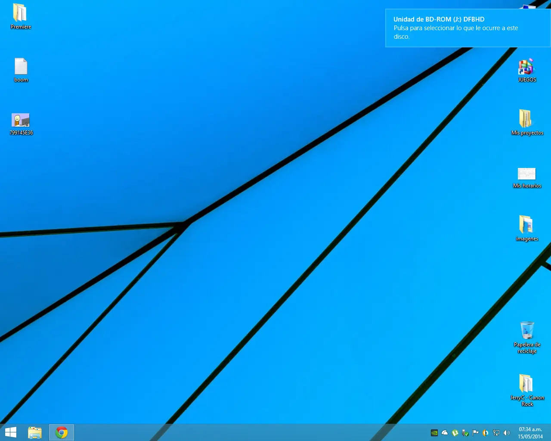Open the Action Center flag icon
The image size is (551, 441).
pyautogui.click(x=476, y=433)
